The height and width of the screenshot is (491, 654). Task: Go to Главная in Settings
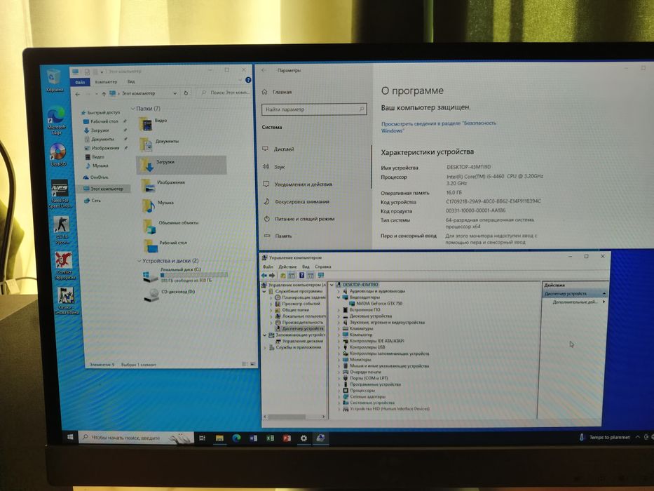[277, 92]
